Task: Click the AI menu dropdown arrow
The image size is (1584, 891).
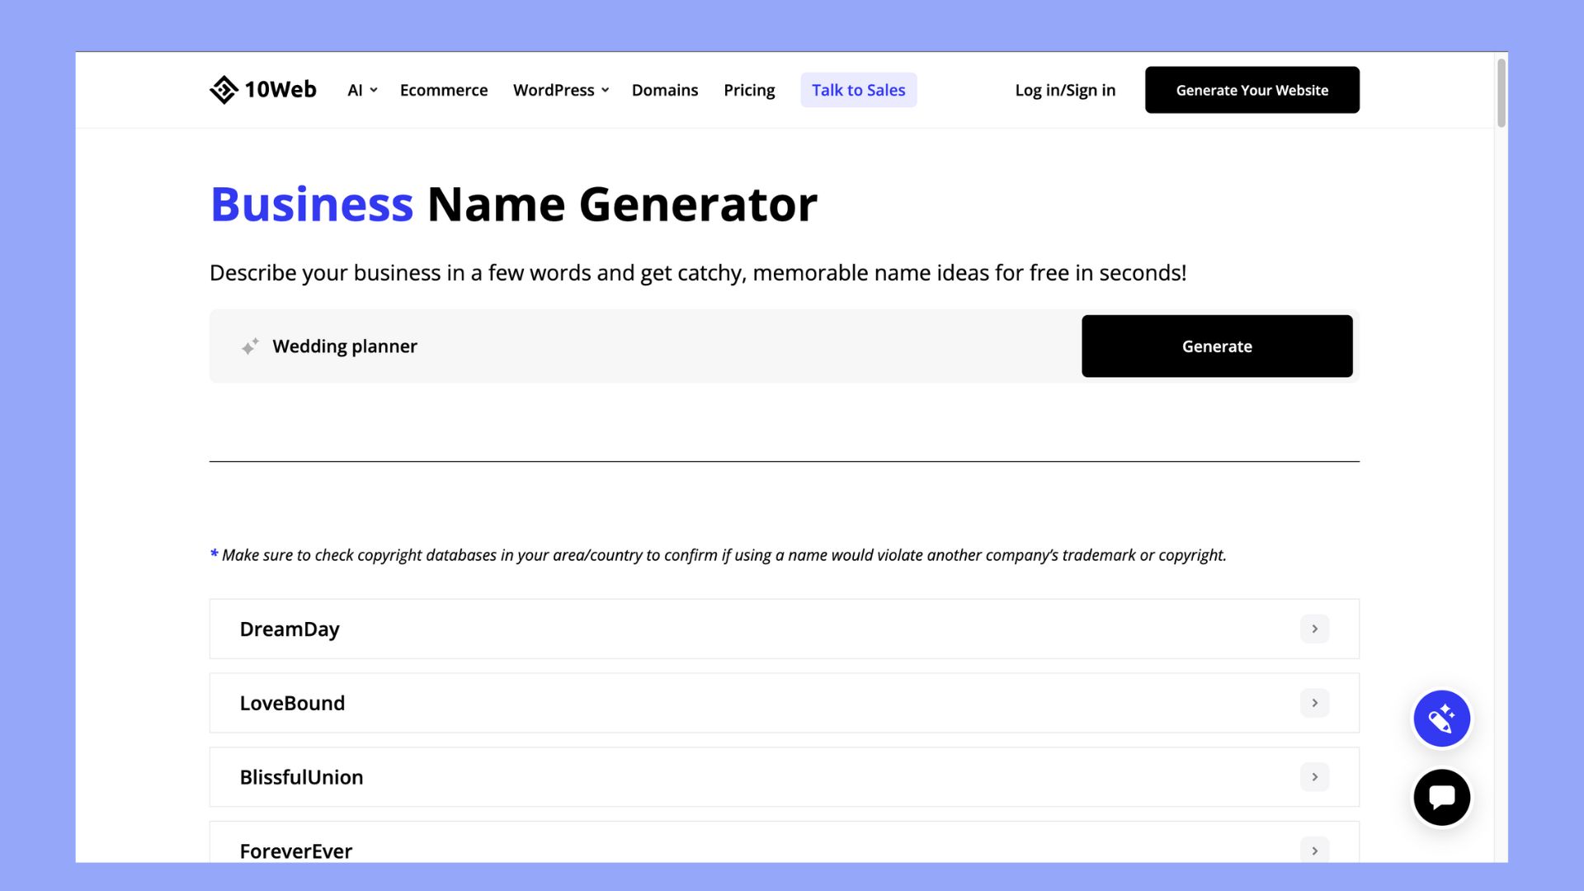Action: click(373, 89)
